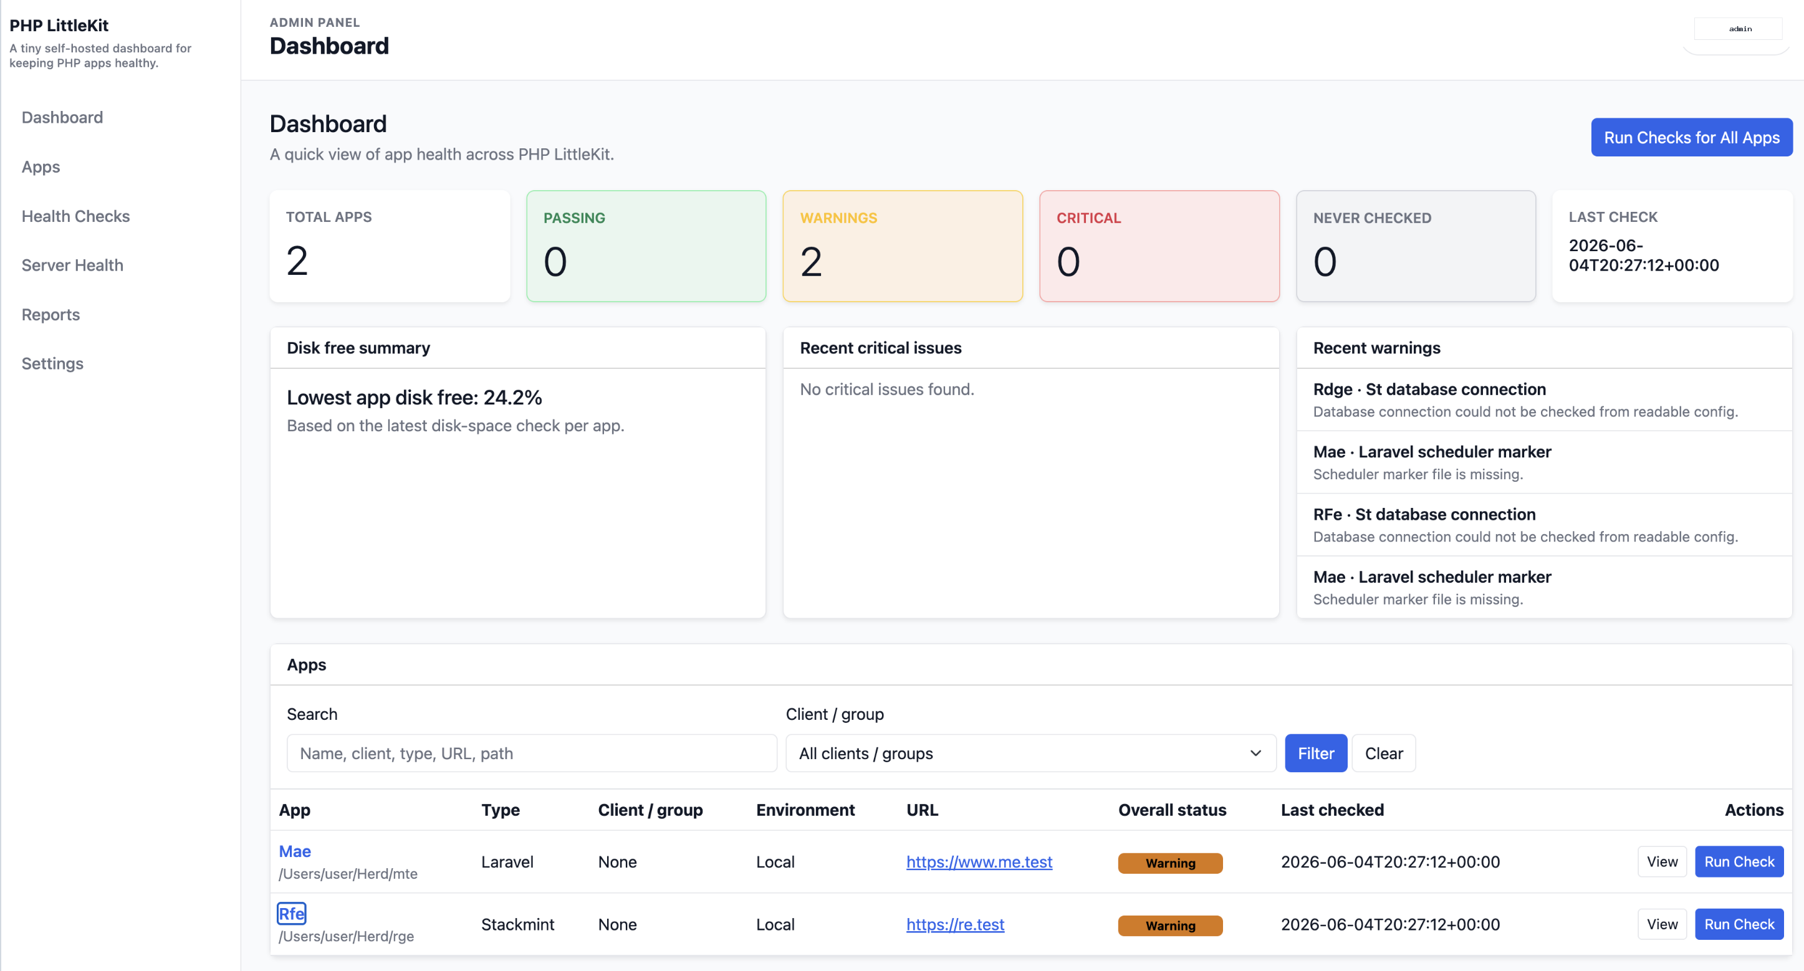This screenshot has width=1804, height=971.
Task: Click View for the Mae app
Action: 1662,862
